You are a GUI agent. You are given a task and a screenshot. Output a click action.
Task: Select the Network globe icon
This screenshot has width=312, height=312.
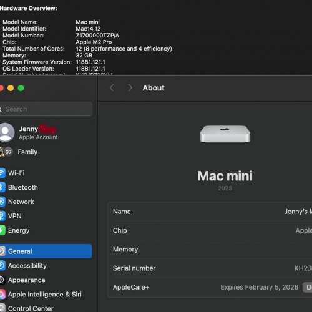coord(2,202)
